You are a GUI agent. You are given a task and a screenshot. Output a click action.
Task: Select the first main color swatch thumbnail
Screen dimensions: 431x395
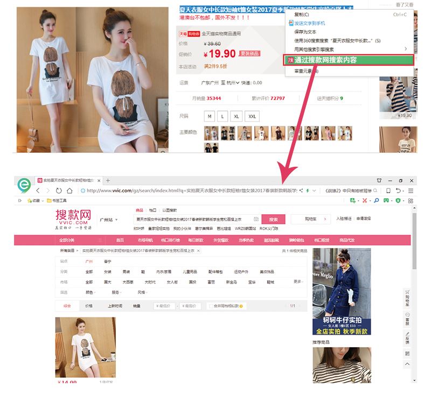(x=211, y=133)
